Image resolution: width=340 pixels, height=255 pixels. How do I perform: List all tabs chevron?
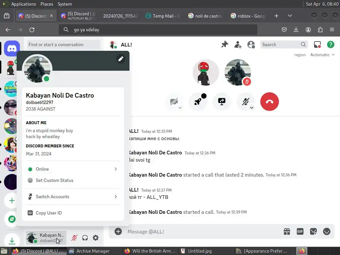tap(290, 16)
